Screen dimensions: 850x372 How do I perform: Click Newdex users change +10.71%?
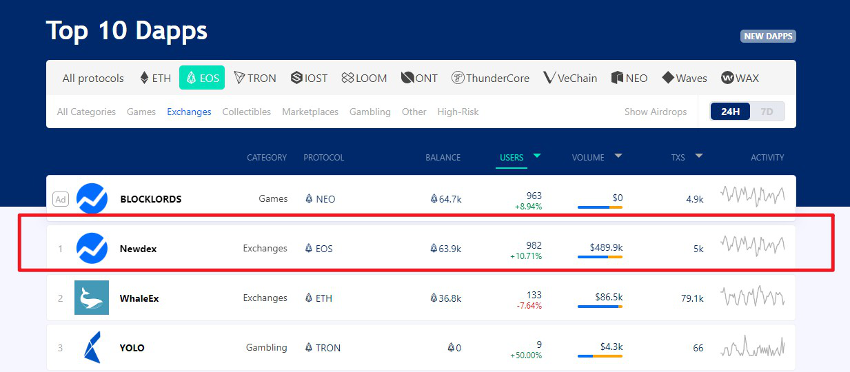point(526,256)
